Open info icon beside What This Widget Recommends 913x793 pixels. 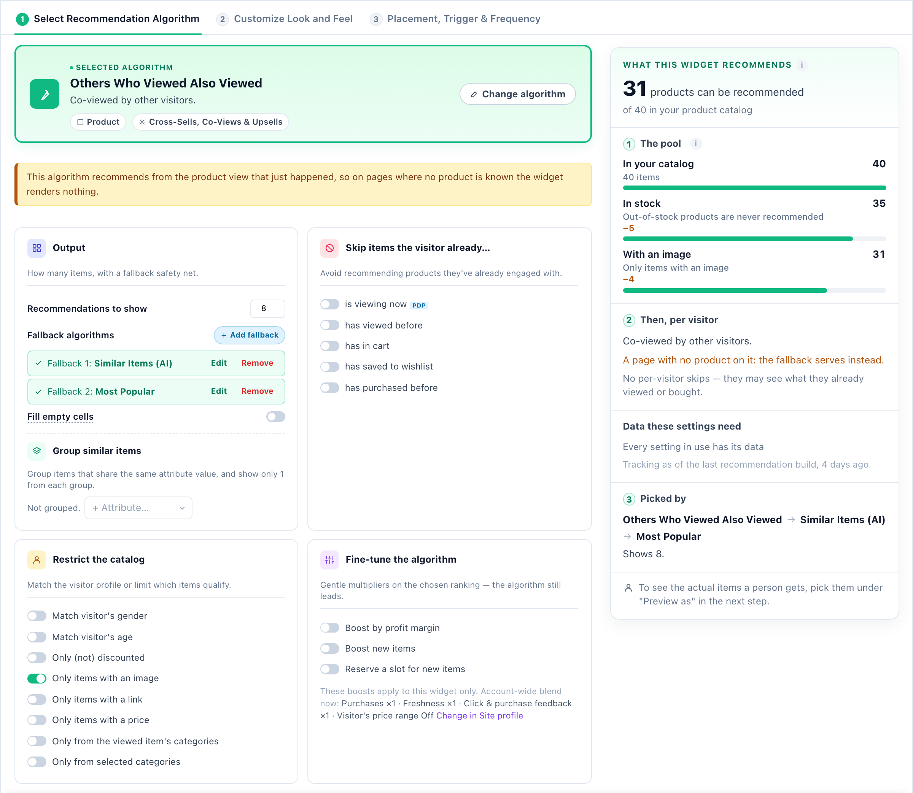pyautogui.click(x=802, y=65)
